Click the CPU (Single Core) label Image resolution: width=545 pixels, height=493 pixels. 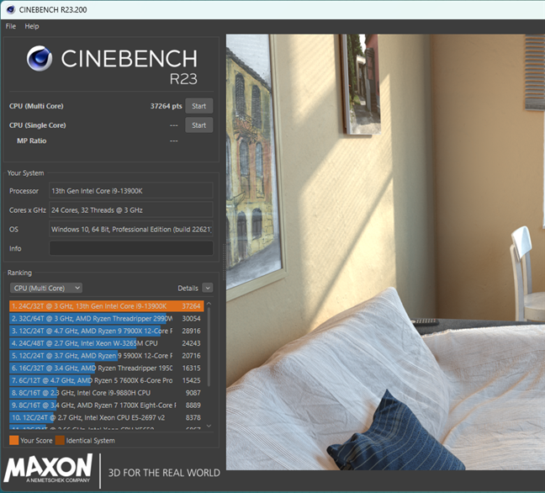point(38,125)
